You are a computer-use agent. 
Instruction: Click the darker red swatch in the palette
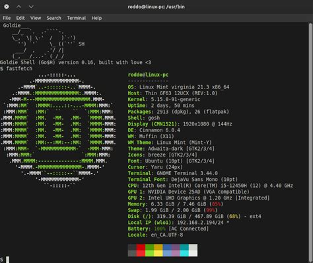pyautogui.click(x=141, y=247)
